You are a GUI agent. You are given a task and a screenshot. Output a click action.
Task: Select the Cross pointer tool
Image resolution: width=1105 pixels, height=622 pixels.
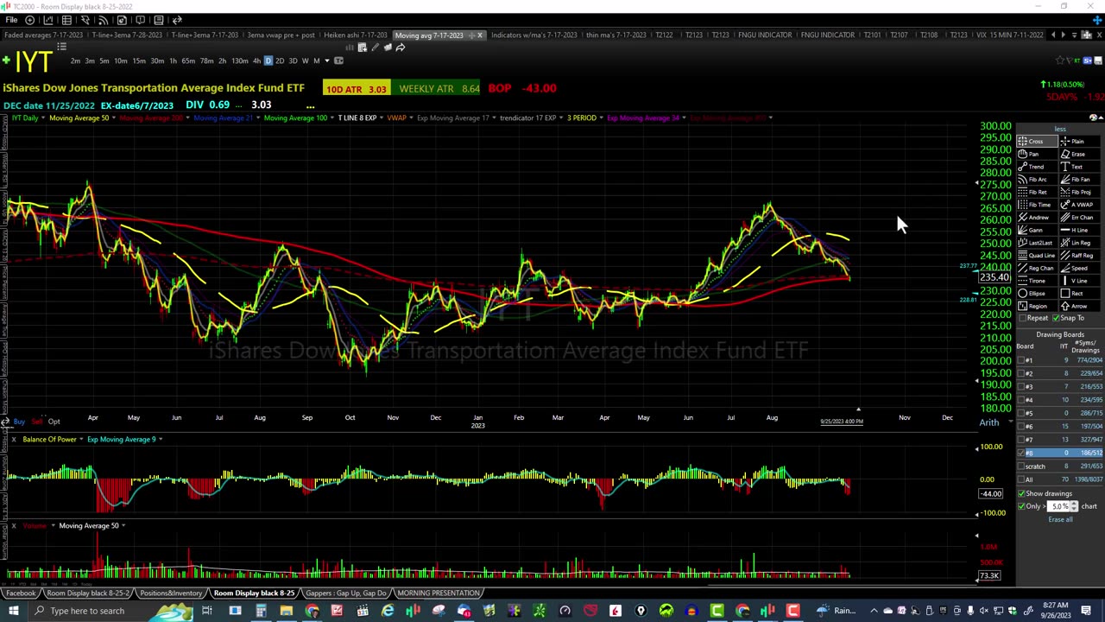point(1038,141)
